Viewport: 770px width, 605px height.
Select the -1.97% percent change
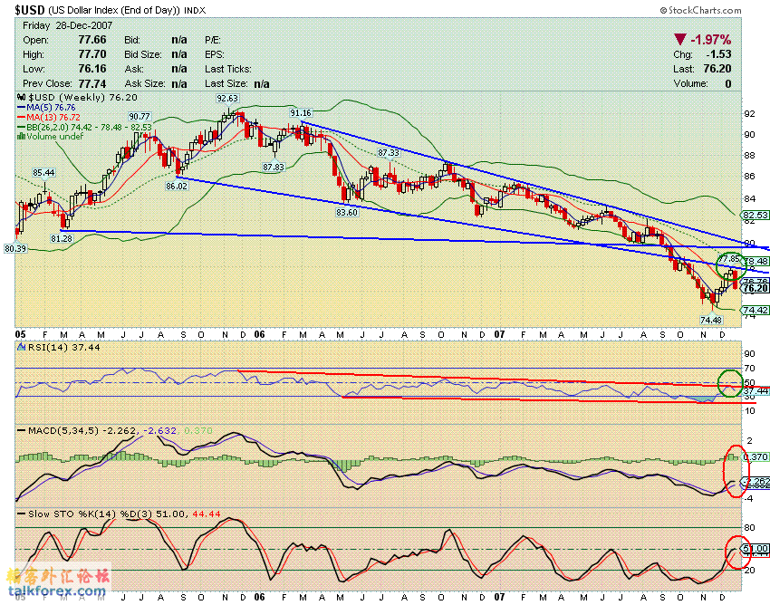coord(711,39)
